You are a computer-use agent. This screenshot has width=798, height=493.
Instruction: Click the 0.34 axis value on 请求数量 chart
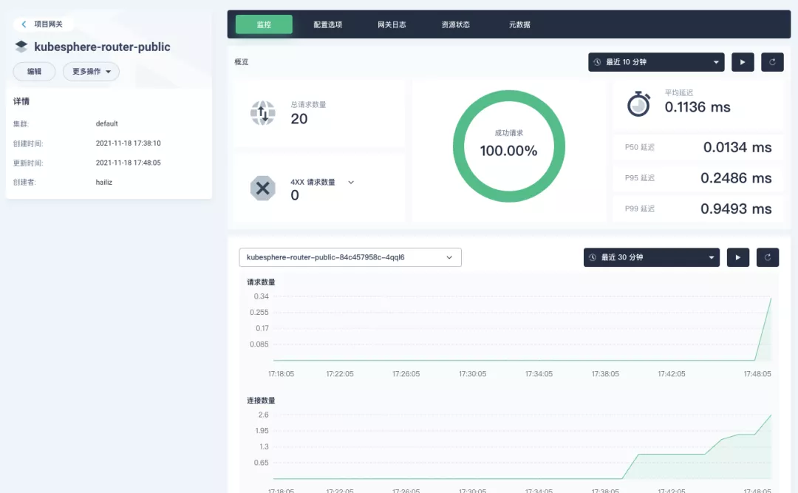coord(261,296)
